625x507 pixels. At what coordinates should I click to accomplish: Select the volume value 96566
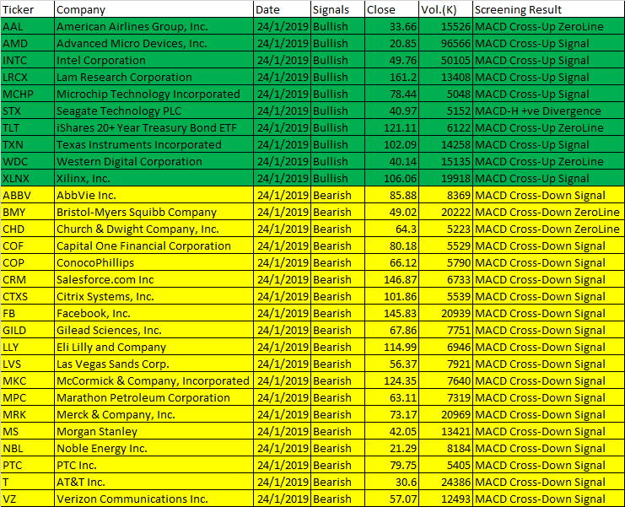(x=445, y=43)
